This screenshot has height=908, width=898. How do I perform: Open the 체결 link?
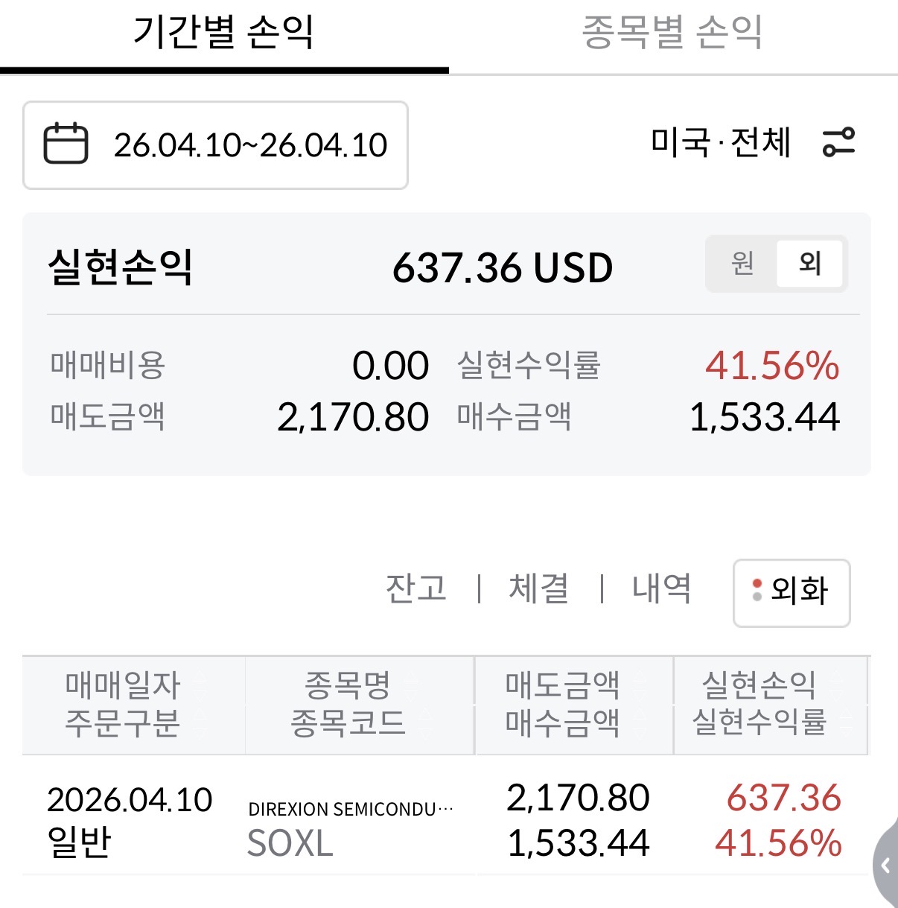tap(538, 588)
